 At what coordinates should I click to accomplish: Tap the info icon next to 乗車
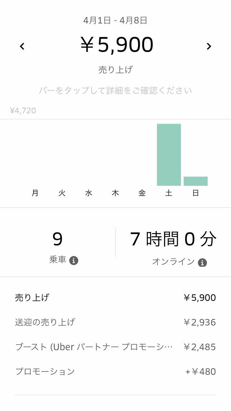click(74, 260)
